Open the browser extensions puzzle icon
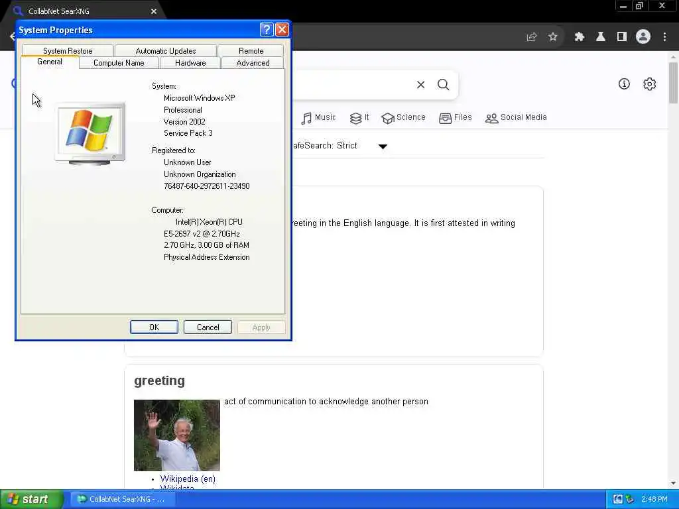The width and height of the screenshot is (679, 509). tap(580, 37)
